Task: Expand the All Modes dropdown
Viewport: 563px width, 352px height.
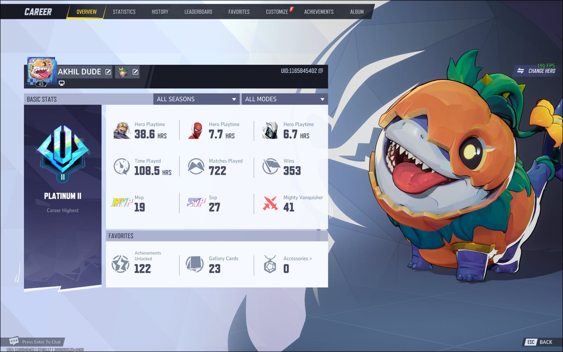Action: click(x=285, y=99)
